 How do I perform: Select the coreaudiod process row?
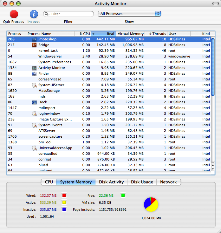click(x=109, y=154)
